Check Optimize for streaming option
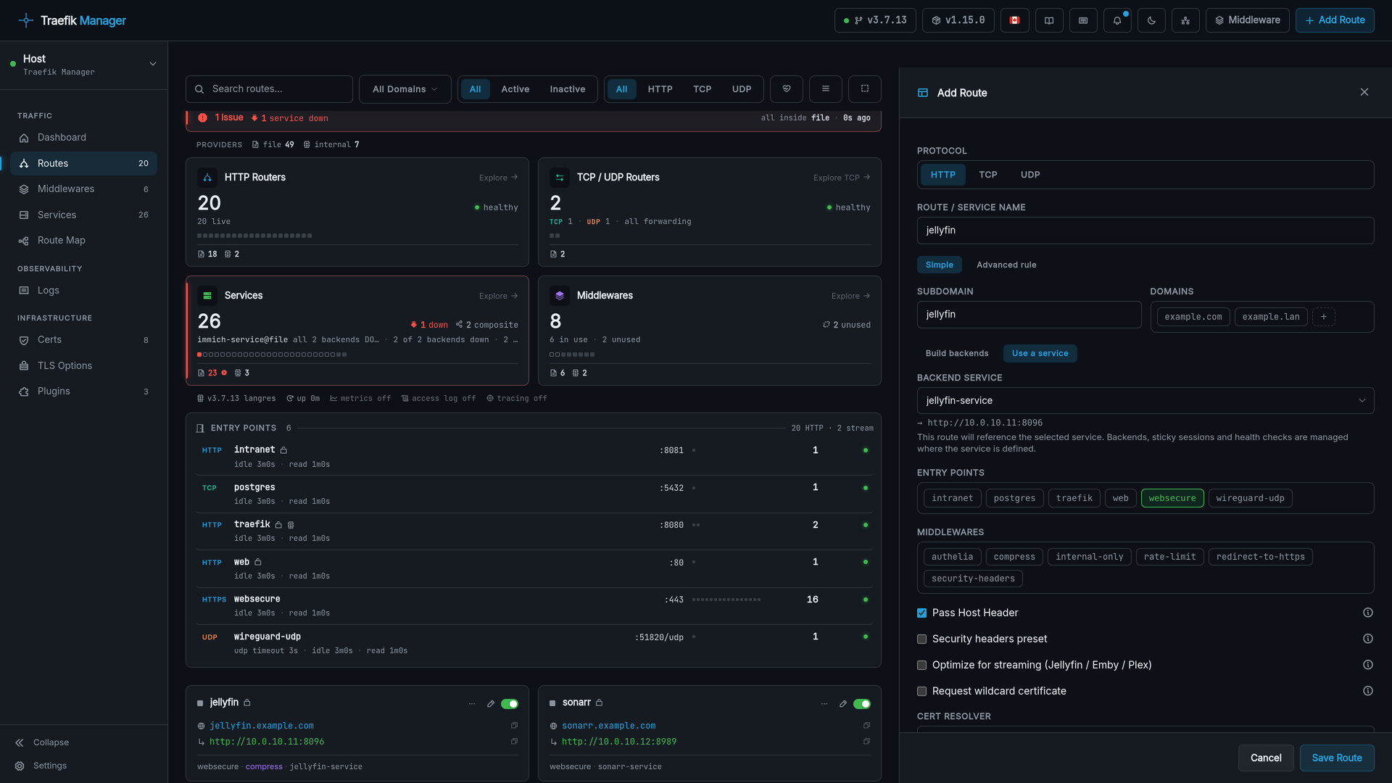The width and height of the screenshot is (1392, 783). point(922,666)
